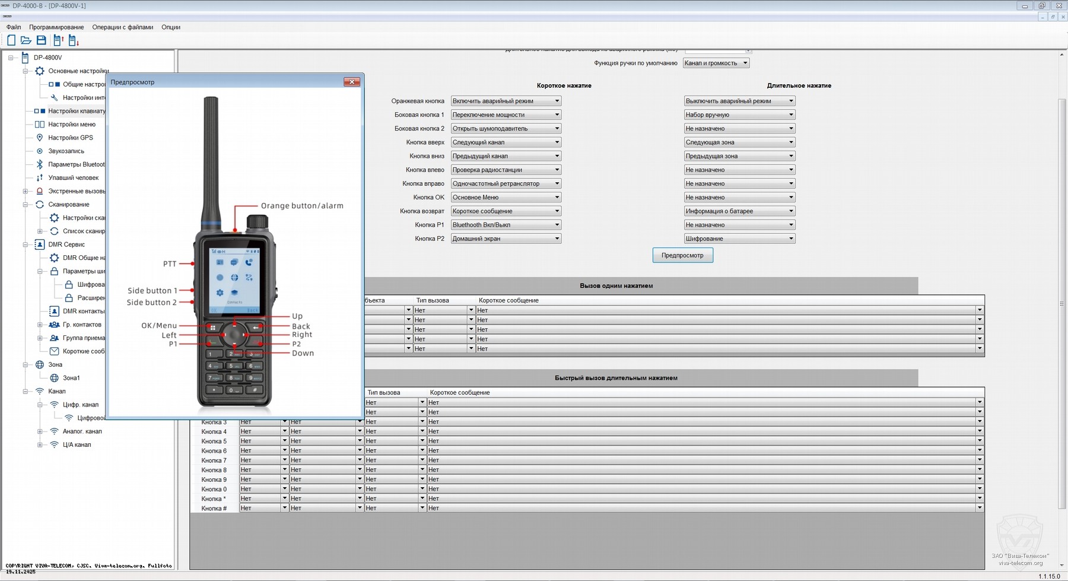1068x581 pixels.
Task: Click the new file toolbar icon
Action: (11, 40)
